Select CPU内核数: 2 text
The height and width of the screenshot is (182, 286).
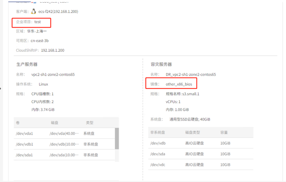(42, 102)
